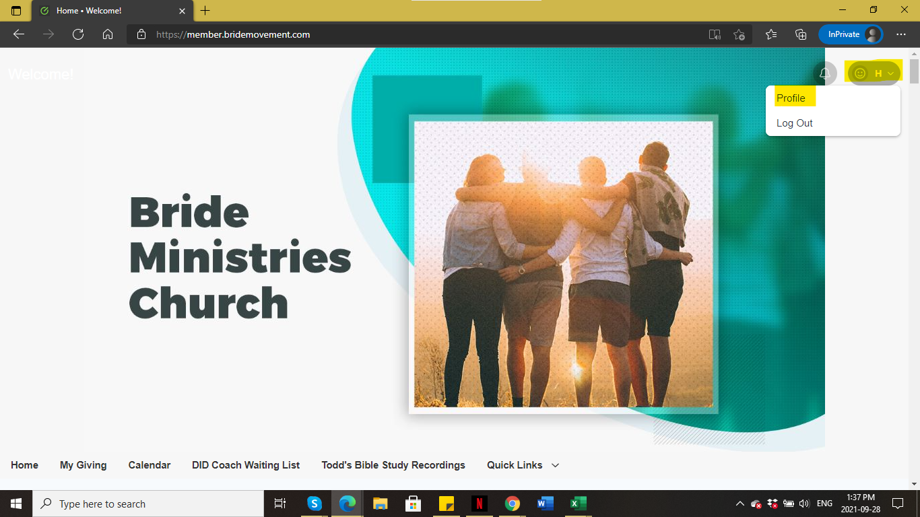Screen dimensions: 920x517
Task: Open a new browser tab
Action: pos(205,11)
